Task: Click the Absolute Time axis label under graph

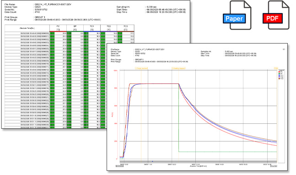Action: (x=198, y=166)
